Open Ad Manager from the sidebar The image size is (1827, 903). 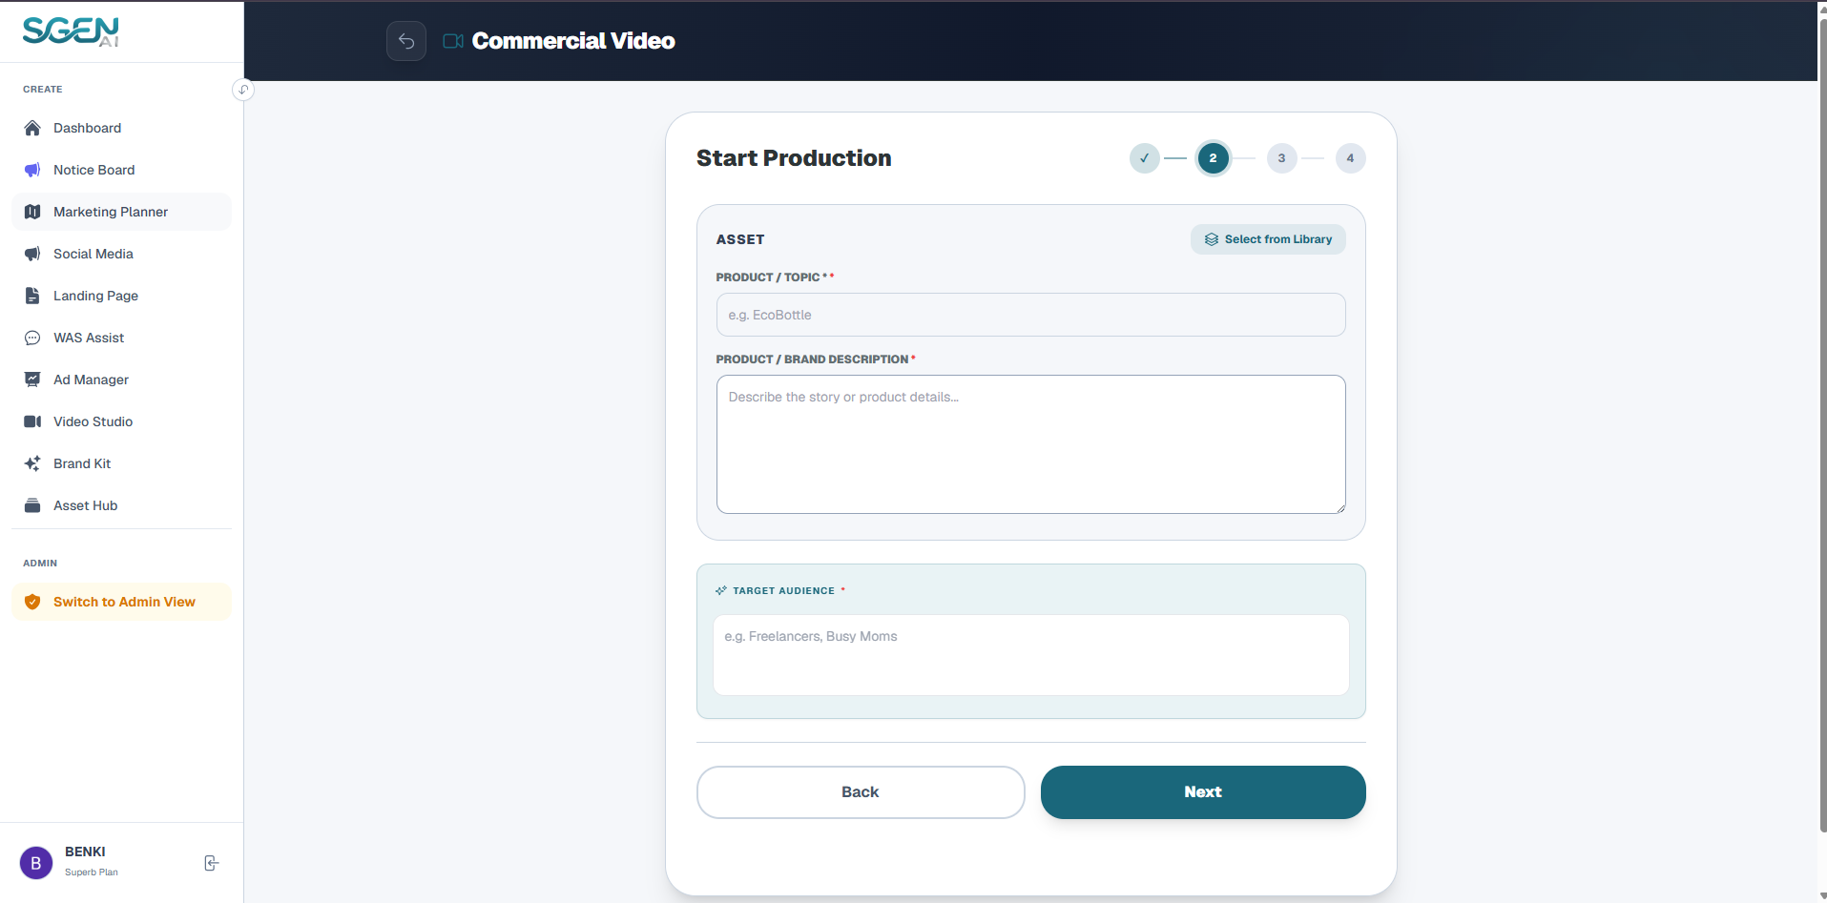121,380
